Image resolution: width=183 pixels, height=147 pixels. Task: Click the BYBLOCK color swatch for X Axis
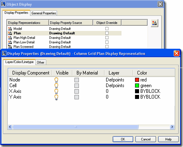tap(137, 91)
